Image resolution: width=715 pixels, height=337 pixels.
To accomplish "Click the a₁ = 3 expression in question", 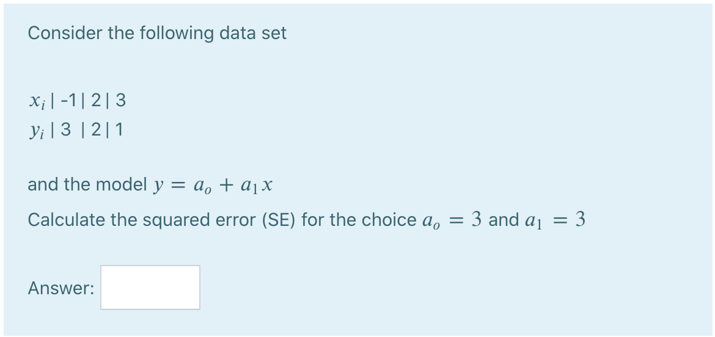I will coord(555,220).
